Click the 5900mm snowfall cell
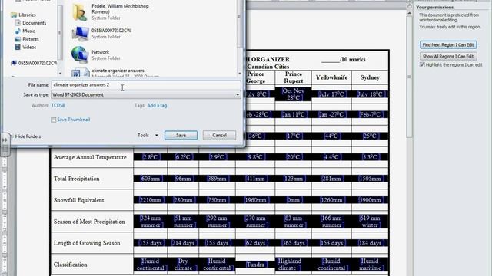 tap(370, 200)
